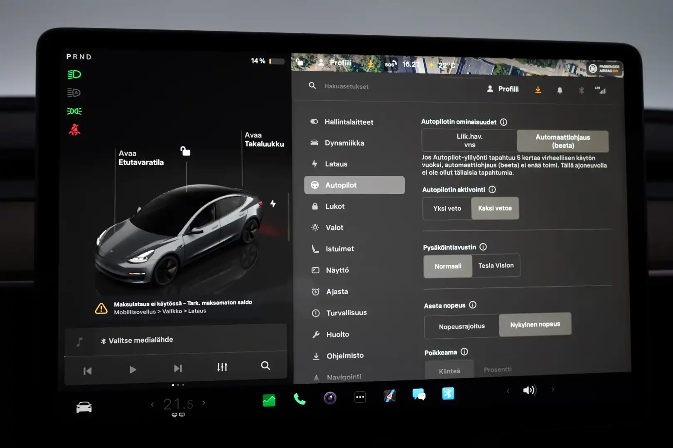The width and height of the screenshot is (673, 448).
Task: Launch the dashcam camera app
Action: click(x=330, y=398)
